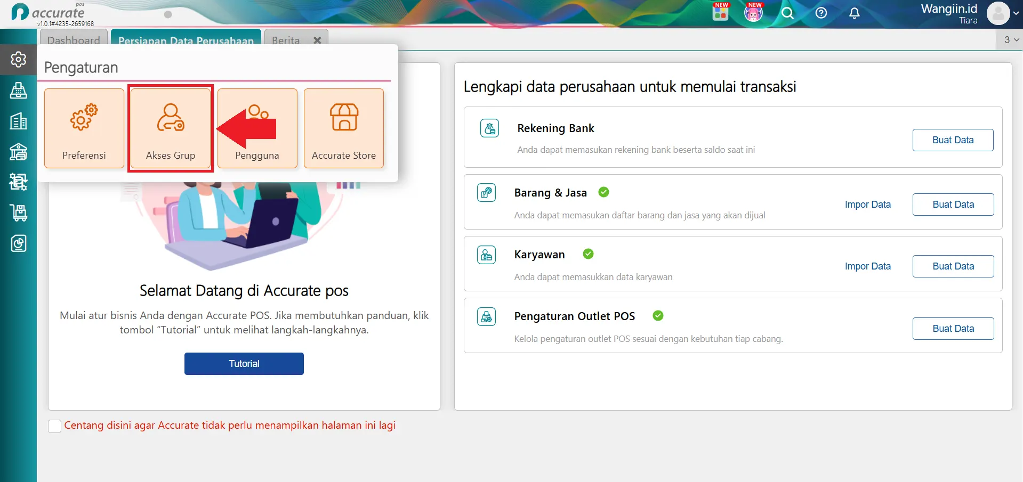Viewport: 1023px width, 482px height.
Task: Click the Pengaturan popup heading
Action: coord(81,68)
